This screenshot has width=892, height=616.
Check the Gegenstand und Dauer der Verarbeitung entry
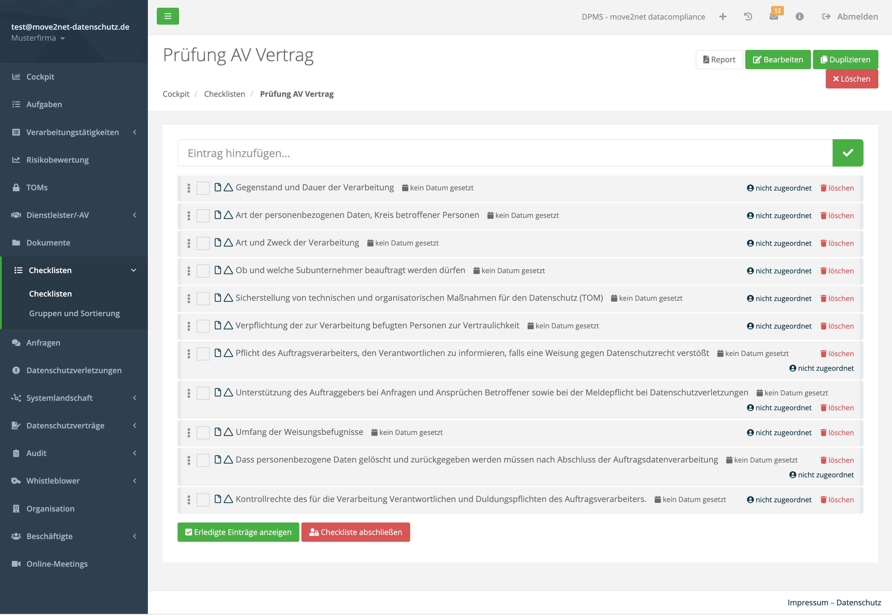click(203, 188)
